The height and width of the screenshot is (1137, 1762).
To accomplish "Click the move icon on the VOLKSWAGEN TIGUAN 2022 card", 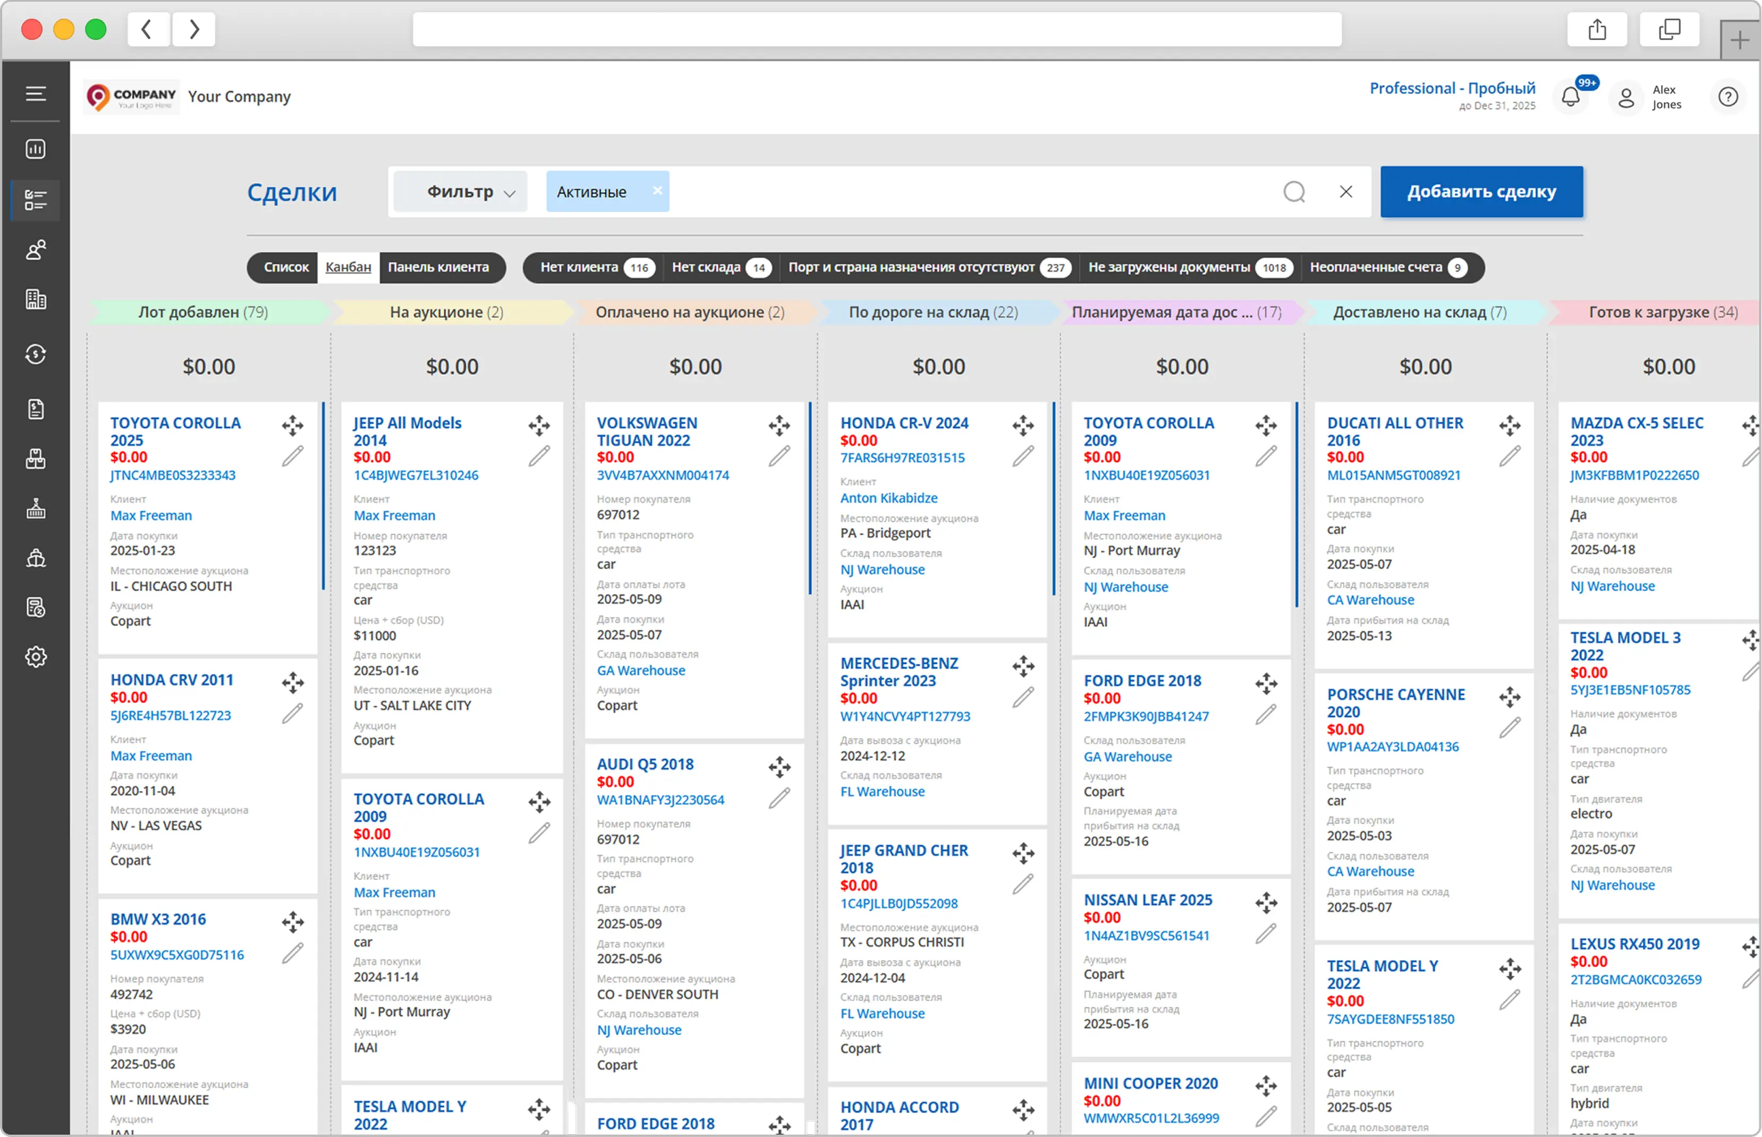I will pyautogui.click(x=780, y=425).
